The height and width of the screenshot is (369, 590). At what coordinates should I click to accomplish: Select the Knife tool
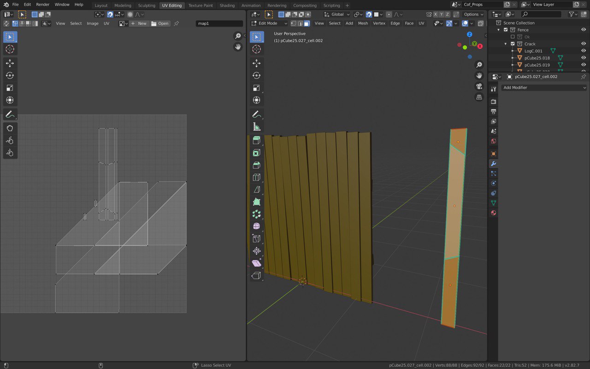pos(257,190)
